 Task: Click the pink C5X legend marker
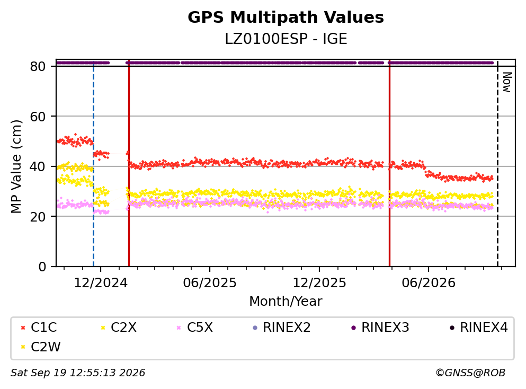pyautogui.click(x=179, y=328)
